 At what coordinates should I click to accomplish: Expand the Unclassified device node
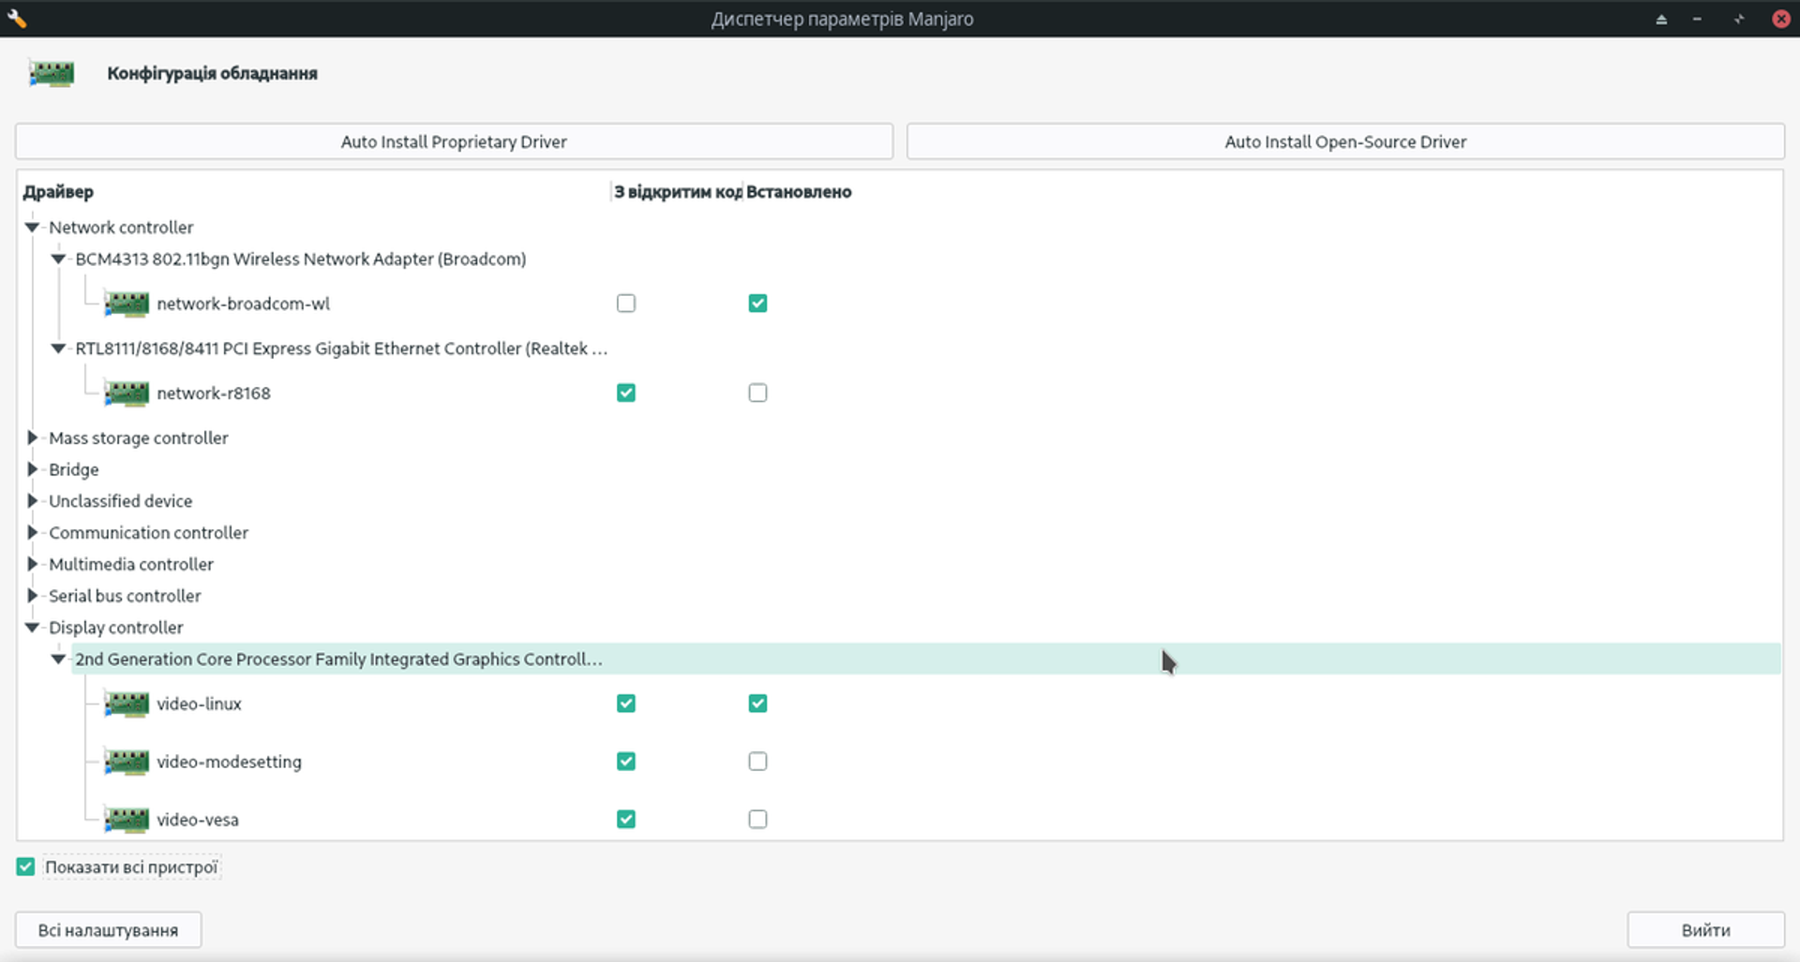click(x=32, y=501)
